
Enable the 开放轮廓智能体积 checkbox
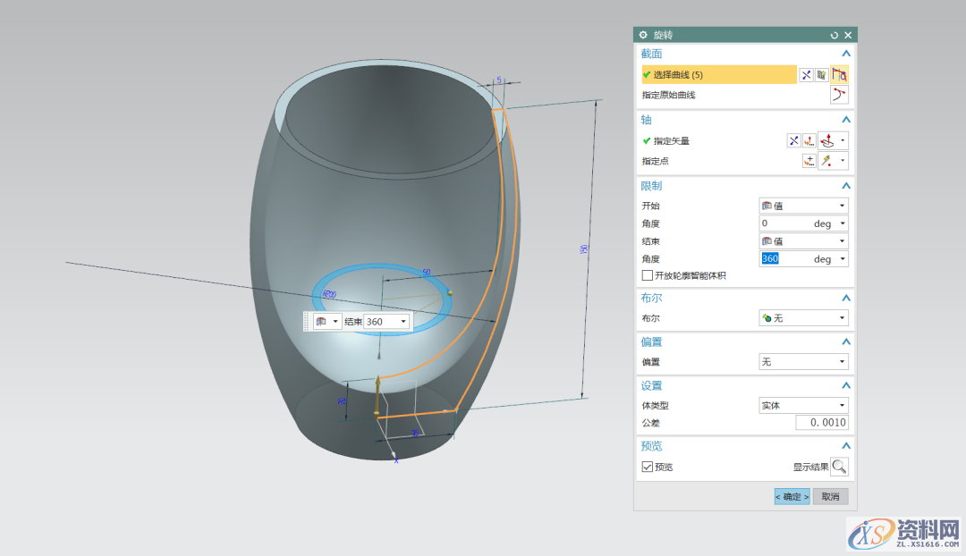[648, 275]
